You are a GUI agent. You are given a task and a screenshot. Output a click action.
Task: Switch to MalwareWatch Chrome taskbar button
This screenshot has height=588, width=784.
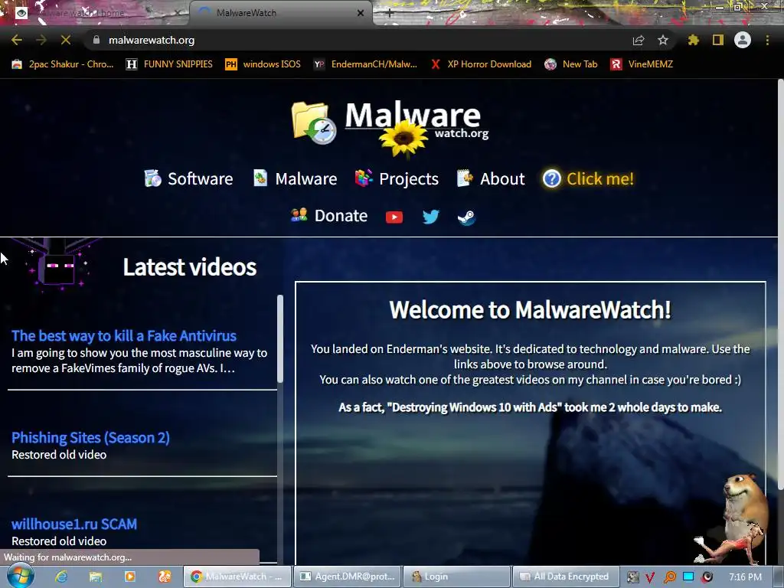[x=237, y=577]
